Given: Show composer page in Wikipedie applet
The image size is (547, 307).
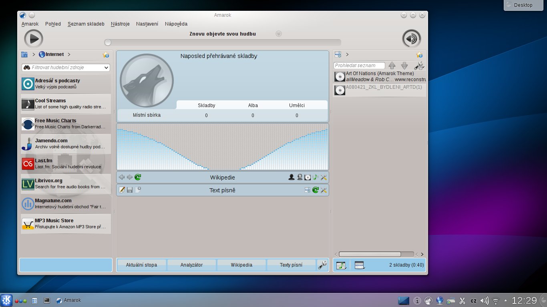Looking at the screenshot, I should tap(300, 177).
